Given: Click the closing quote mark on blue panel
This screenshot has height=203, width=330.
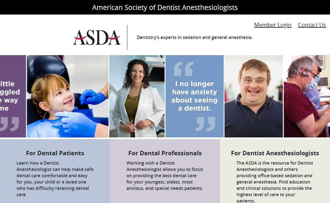Looking at the screenshot, I should click(x=205, y=124).
